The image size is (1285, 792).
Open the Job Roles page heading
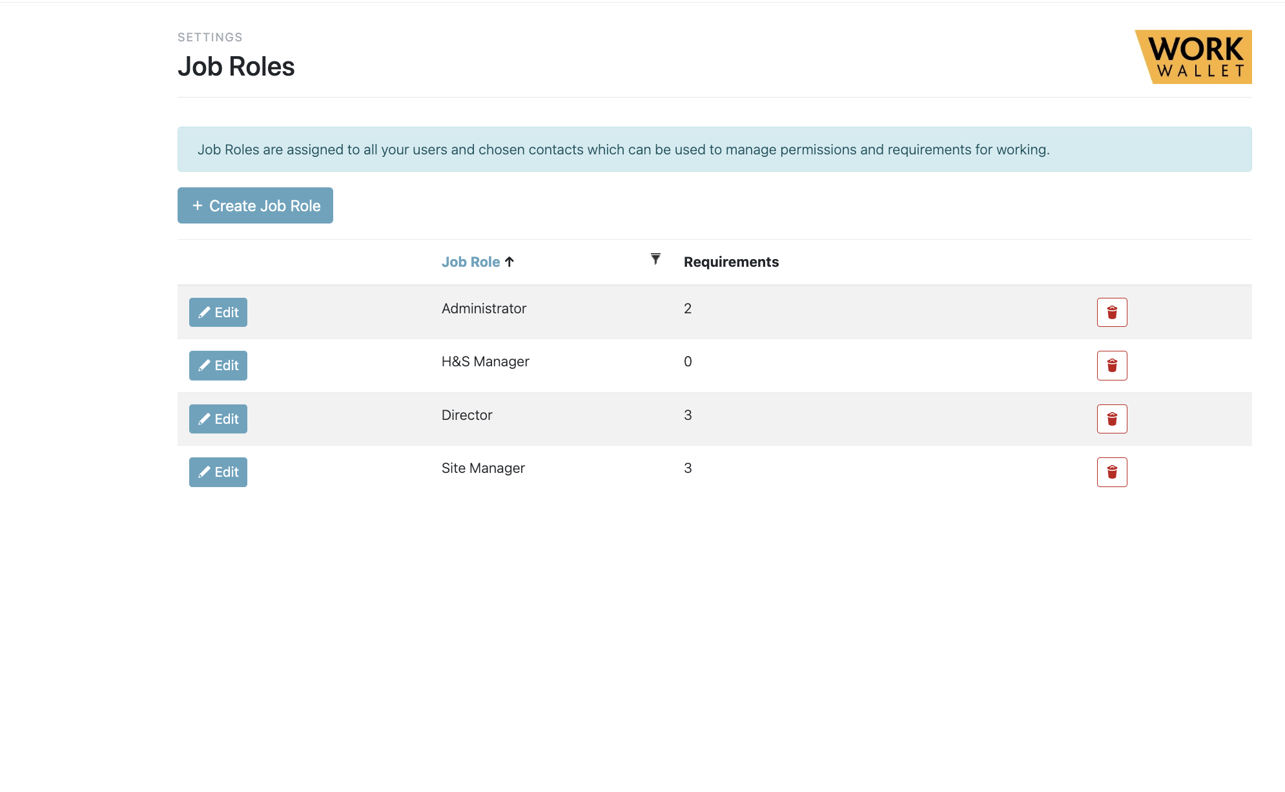point(236,66)
